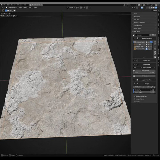This screenshot has width=160, height=160.
Task: Open the Window menu
Action: pos(20,5)
